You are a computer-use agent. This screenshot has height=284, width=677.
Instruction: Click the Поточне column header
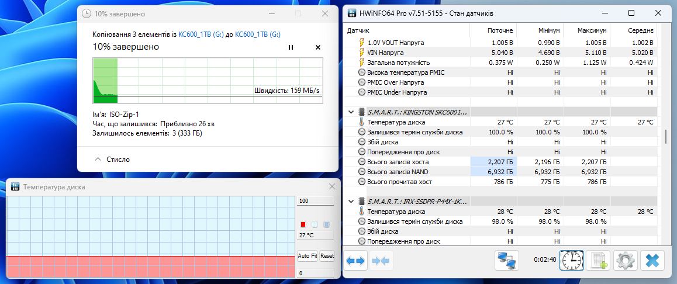tap(493, 31)
